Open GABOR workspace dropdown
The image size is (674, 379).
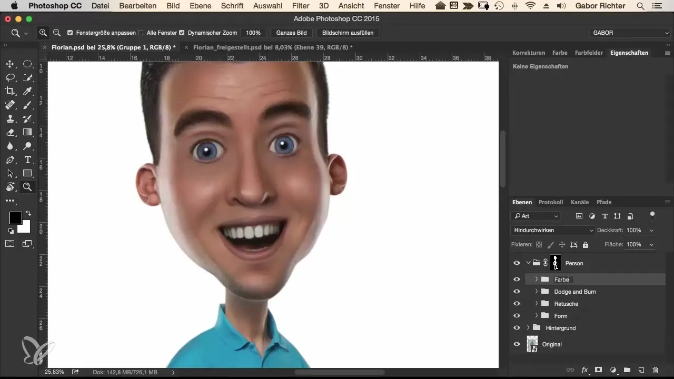click(630, 33)
